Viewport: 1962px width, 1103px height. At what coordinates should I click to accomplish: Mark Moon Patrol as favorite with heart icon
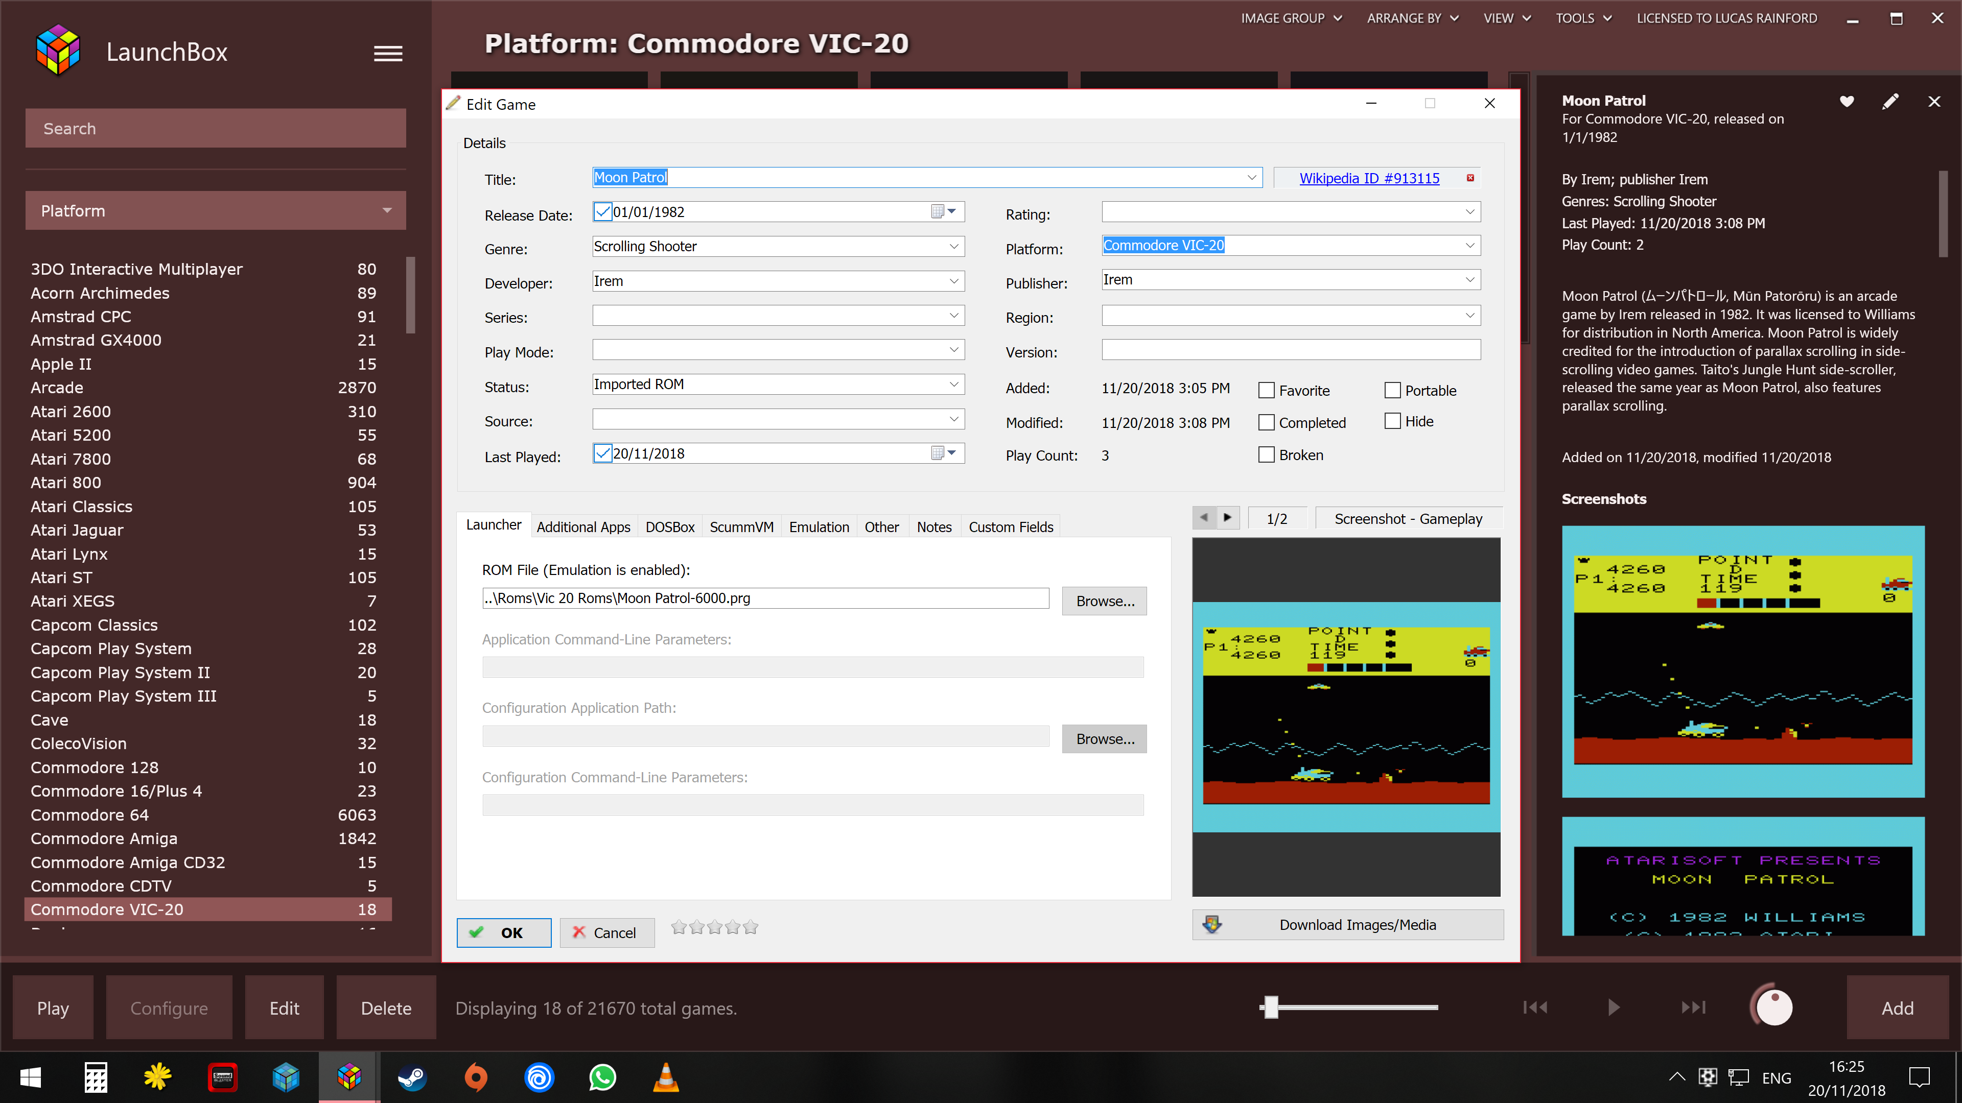pyautogui.click(x=1846, y=101)
